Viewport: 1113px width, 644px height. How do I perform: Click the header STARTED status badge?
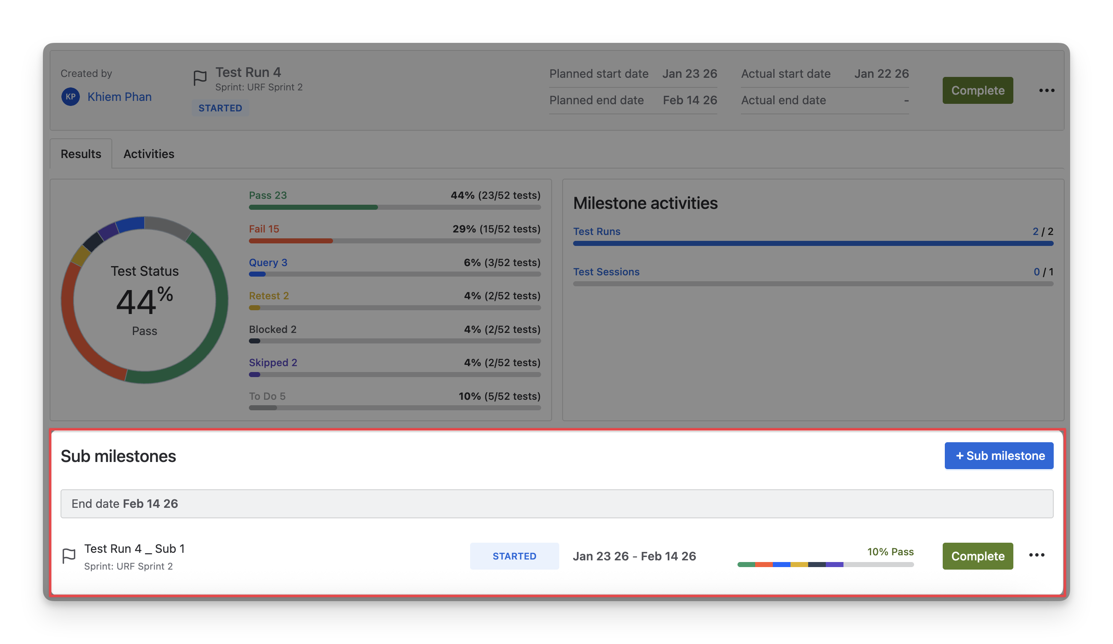point(220,108)
